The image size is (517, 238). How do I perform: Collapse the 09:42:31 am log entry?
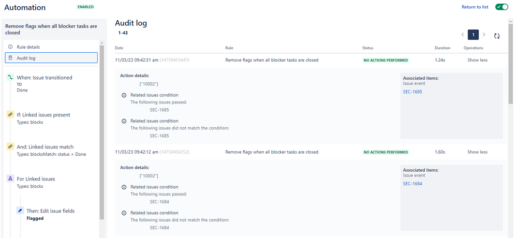click(477, 60)
